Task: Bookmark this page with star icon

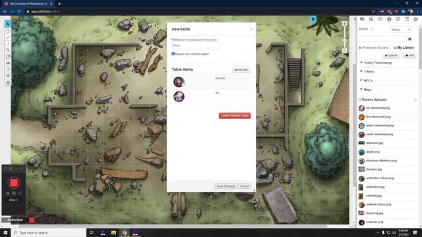Action: pos(373,12)
